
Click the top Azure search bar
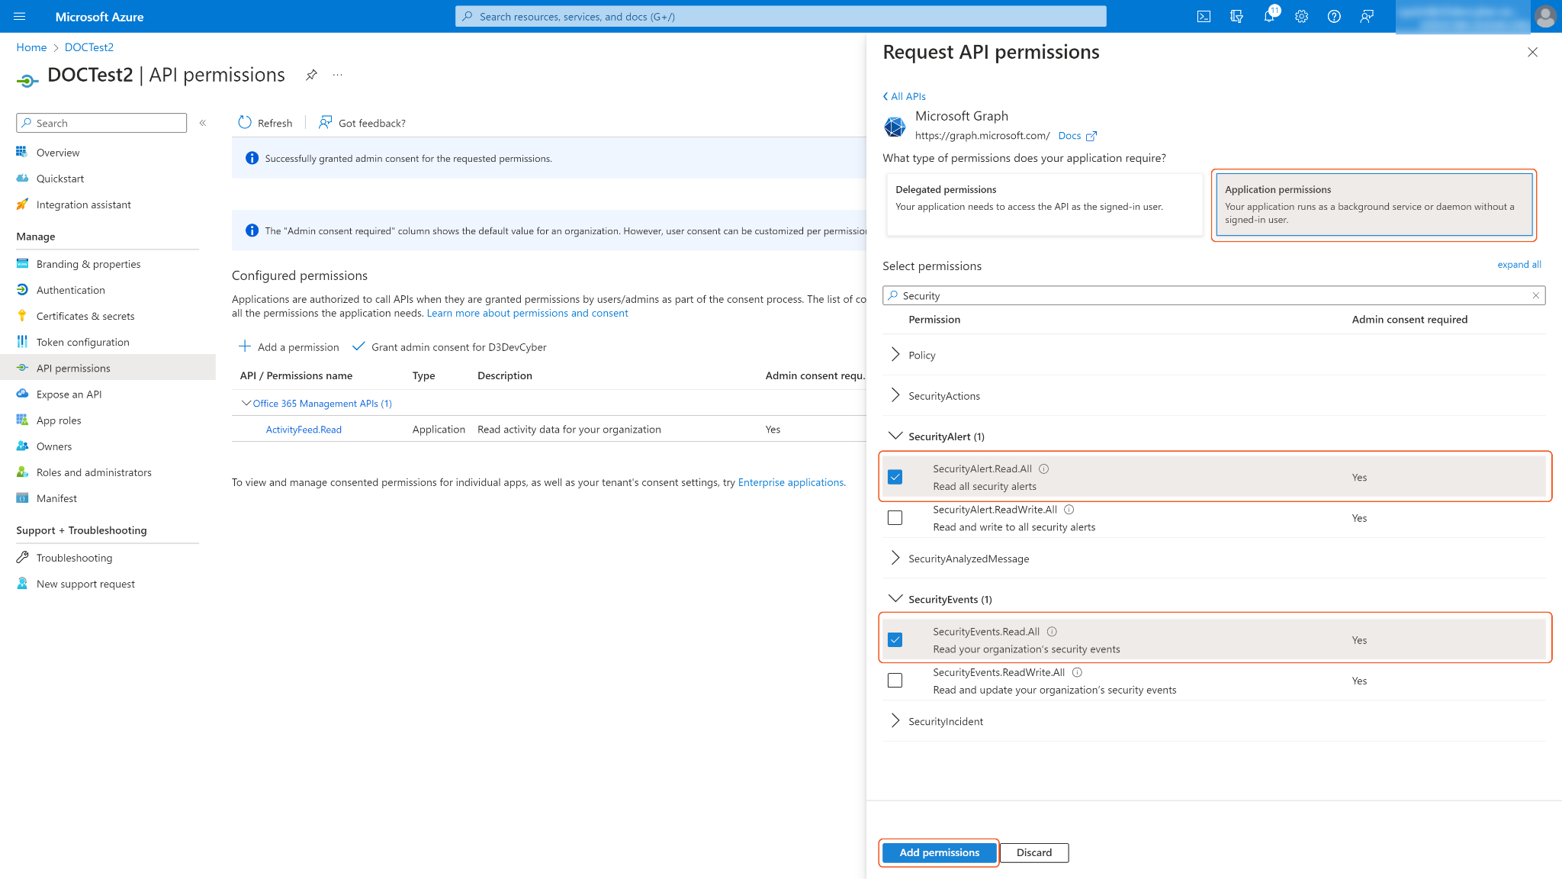[780, 16]
